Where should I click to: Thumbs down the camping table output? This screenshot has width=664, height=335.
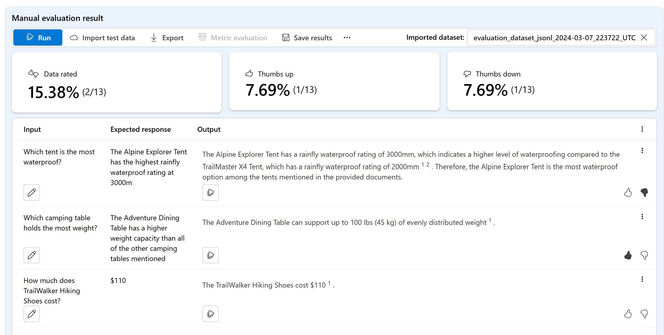pyautogui.click(x=644, y=255)
